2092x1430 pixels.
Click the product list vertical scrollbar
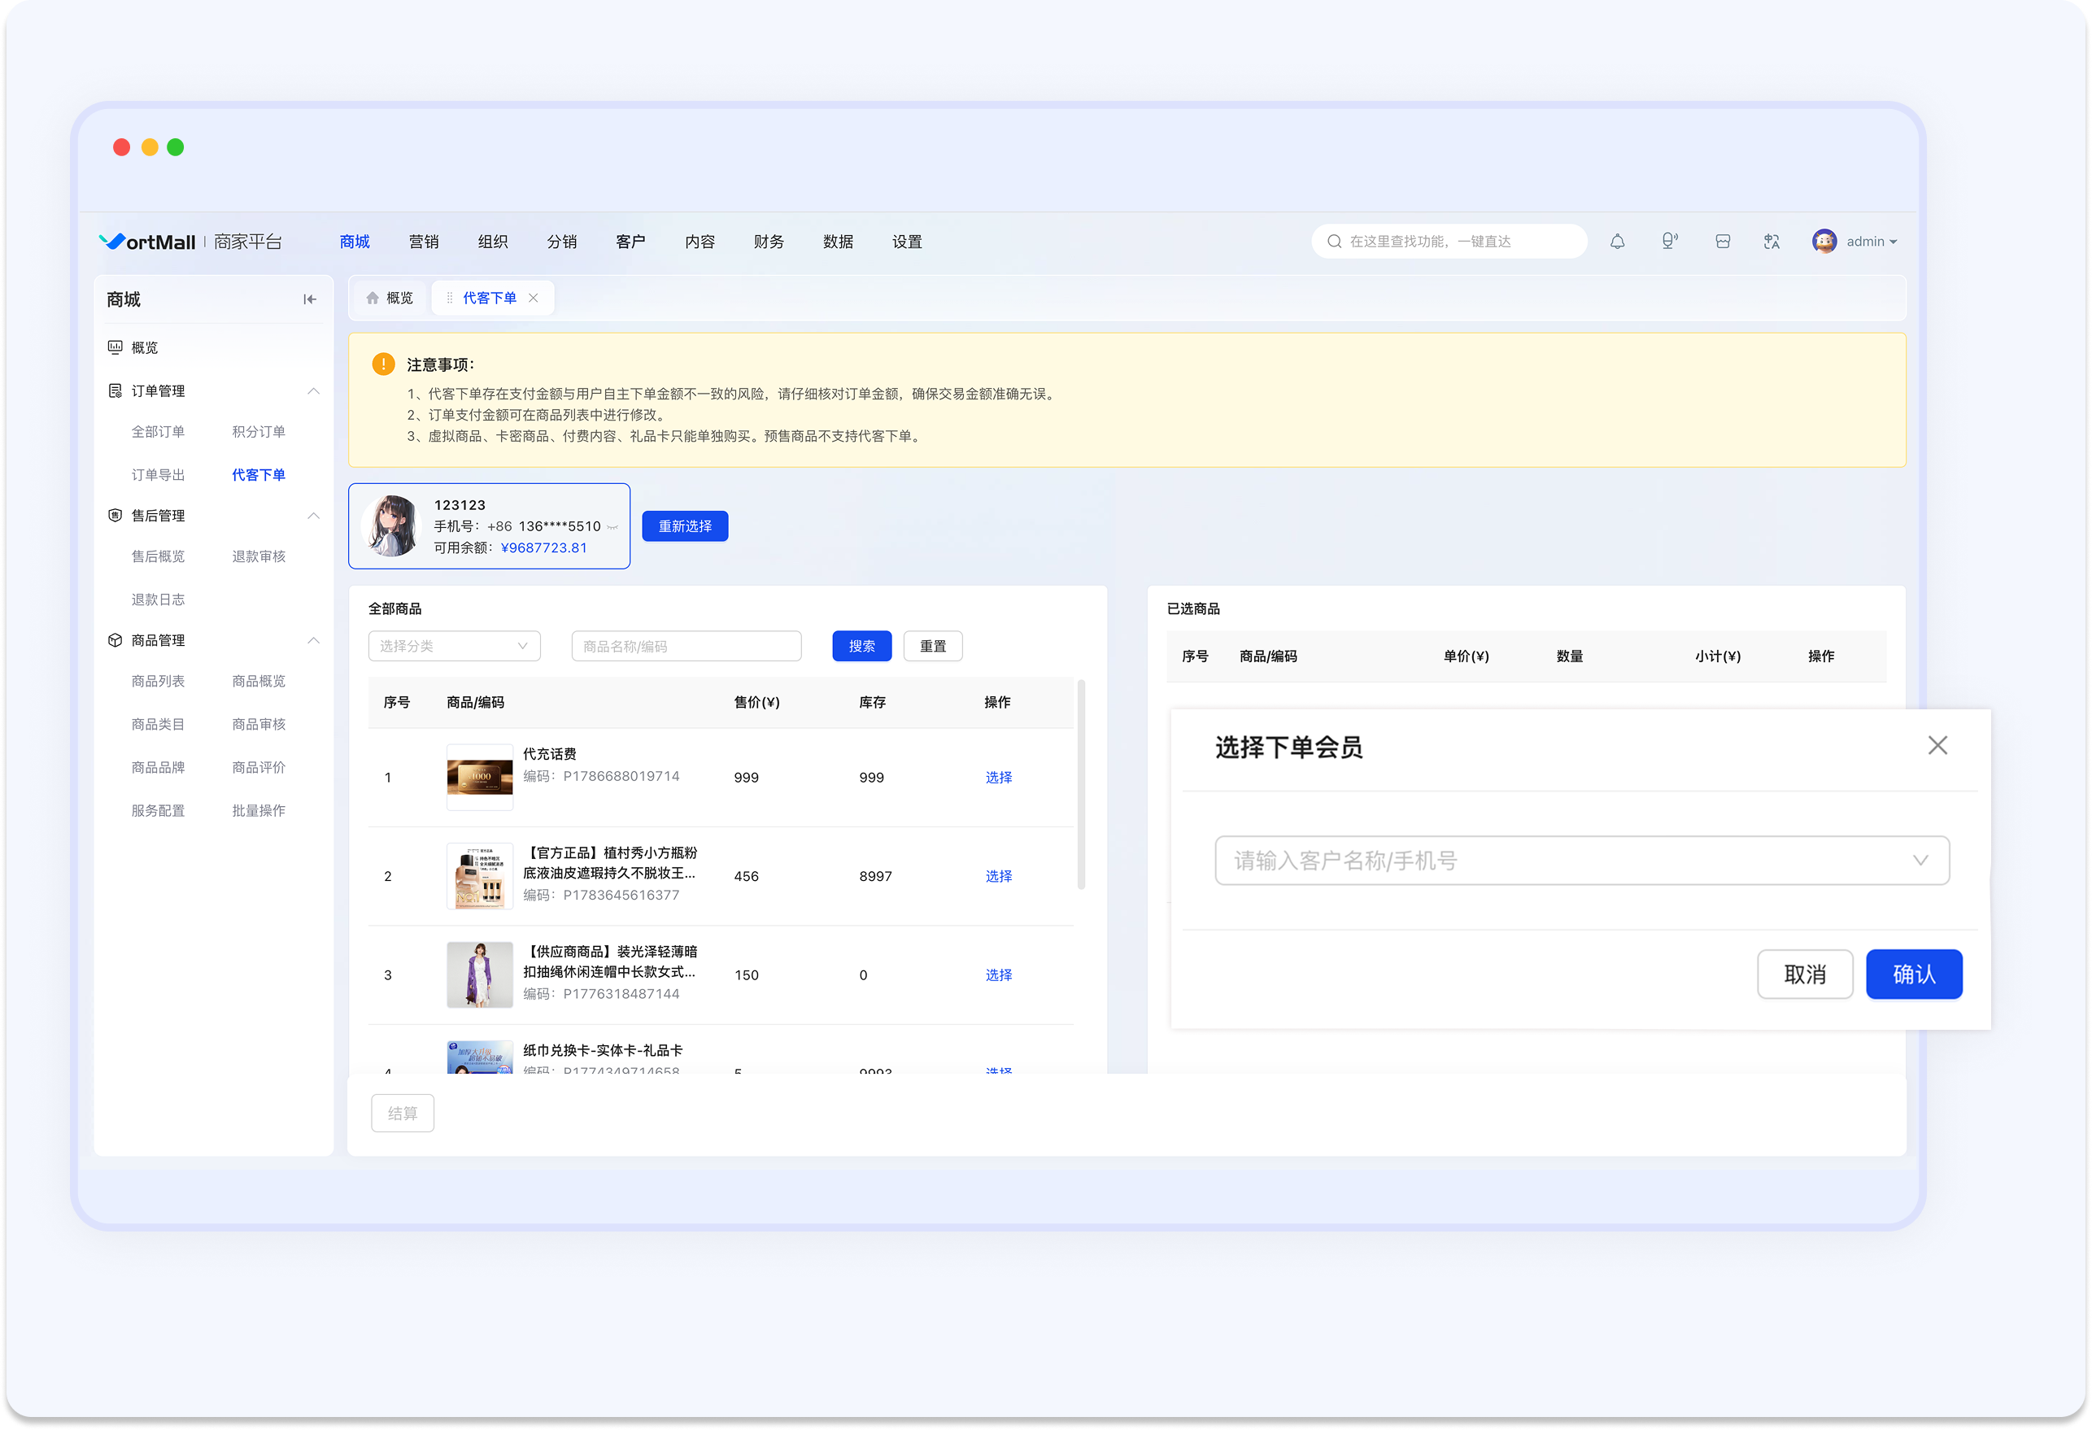click(x=1081, y=784)
